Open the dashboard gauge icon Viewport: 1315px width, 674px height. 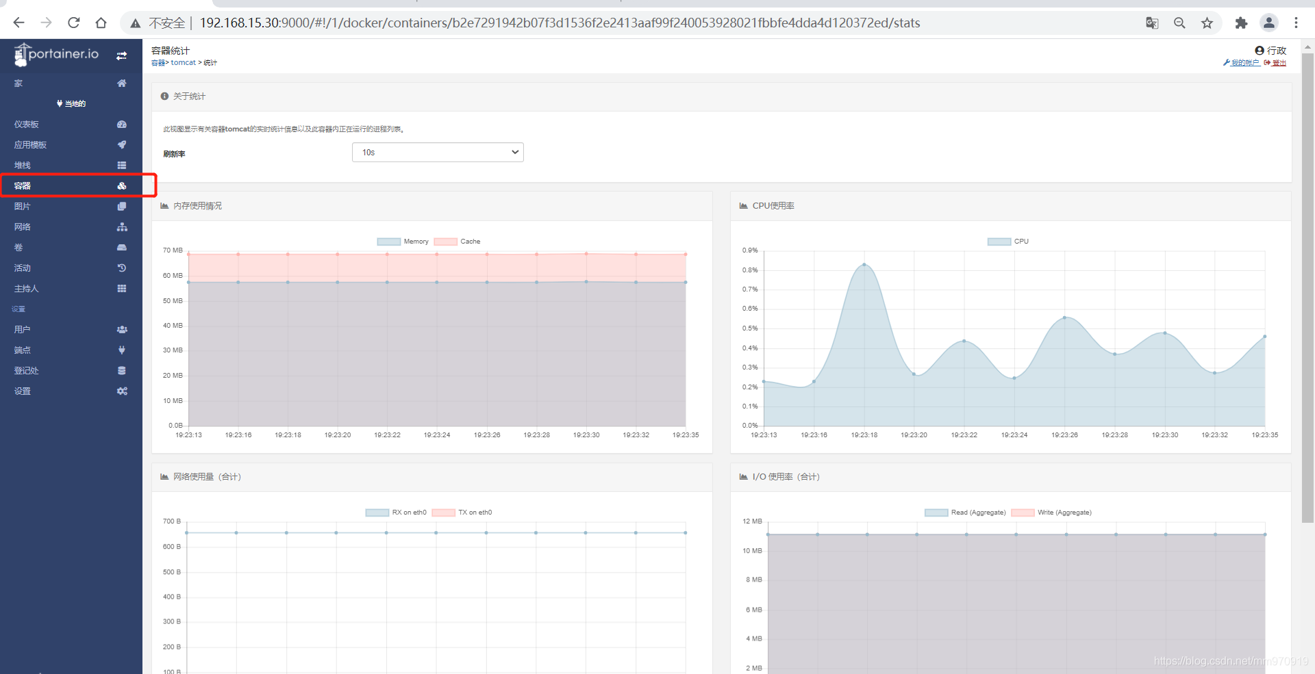[121, 125]
